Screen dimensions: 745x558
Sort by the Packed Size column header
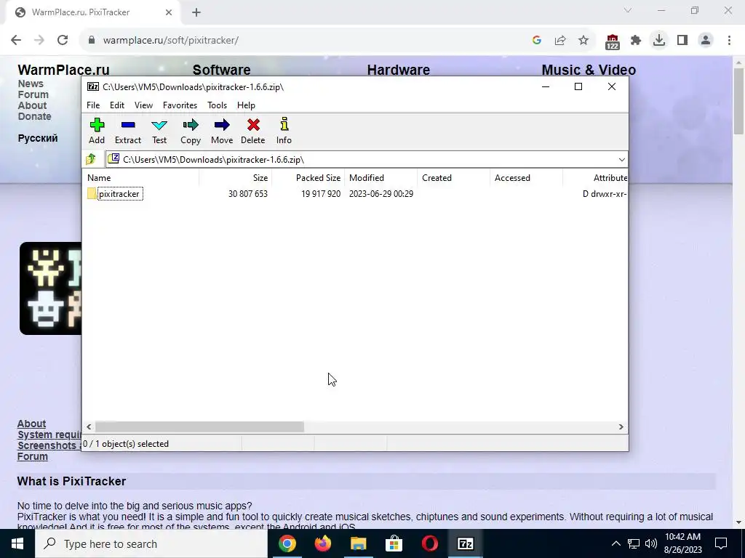(308, 178)
